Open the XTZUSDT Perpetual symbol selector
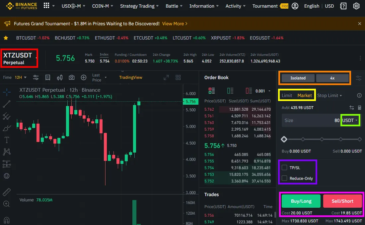Image resolution: width=365 pixels, height=225 pixels. pyautogui.click(x=20, y=58)
